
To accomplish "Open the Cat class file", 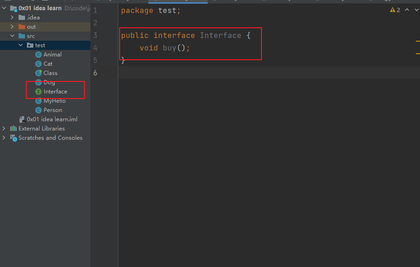I will tap(48, 64).
